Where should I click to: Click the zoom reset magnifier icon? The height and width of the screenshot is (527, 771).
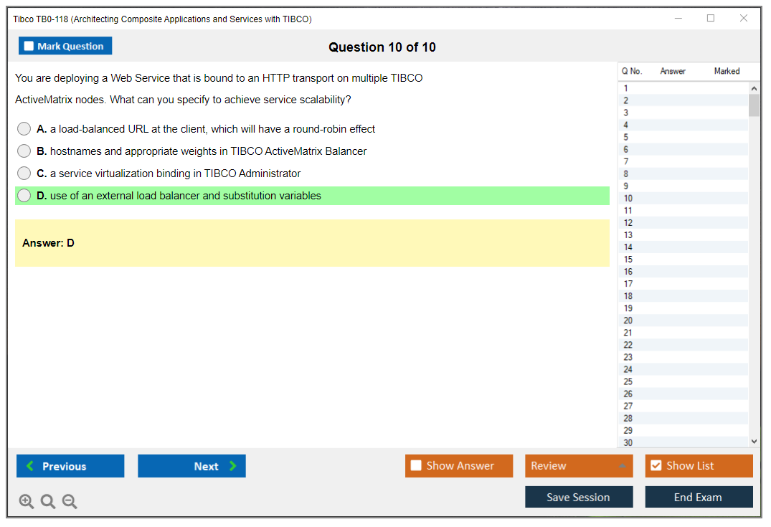[48, 502]
